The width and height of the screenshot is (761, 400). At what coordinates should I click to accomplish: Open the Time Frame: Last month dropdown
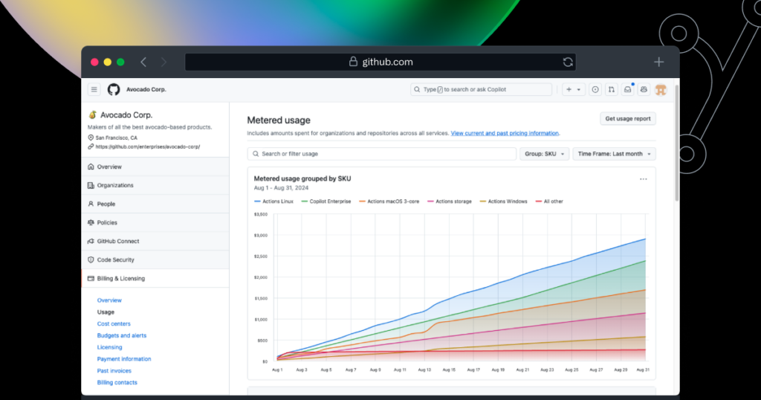pyautogui.click(x=614, y=154)
